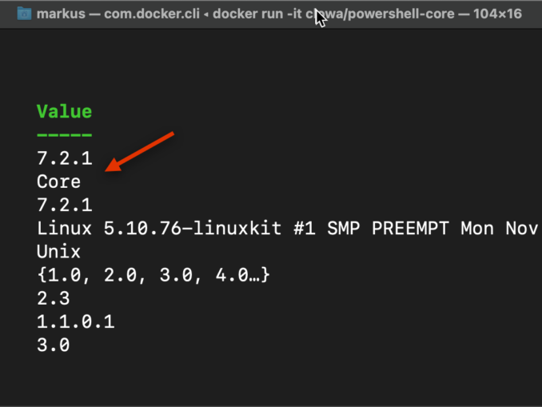Click 'com.docker.cli' in the title bar
Image resolution: width=542 pixels, height=407 pixels.
tap(152, 14)
